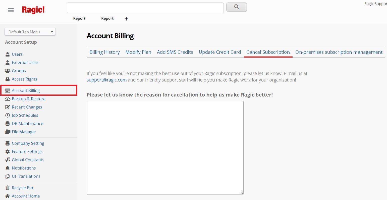Viewport: 387px width, 200px height.
Task: Open the Feature Settings link
Action: tap(27, 151)
